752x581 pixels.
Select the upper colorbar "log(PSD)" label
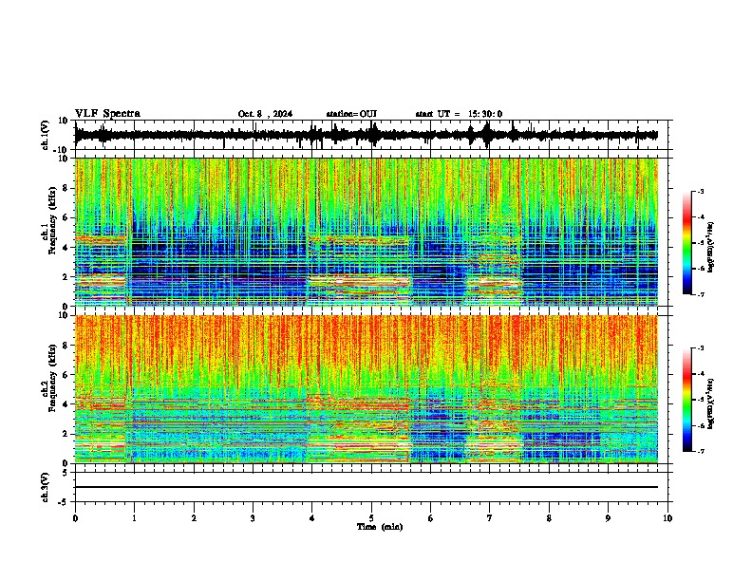[710, 247]
